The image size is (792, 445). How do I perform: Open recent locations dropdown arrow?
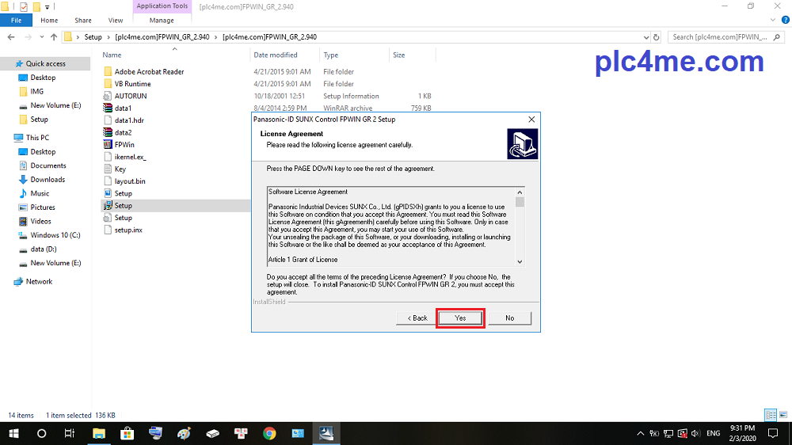click(42, 37)
